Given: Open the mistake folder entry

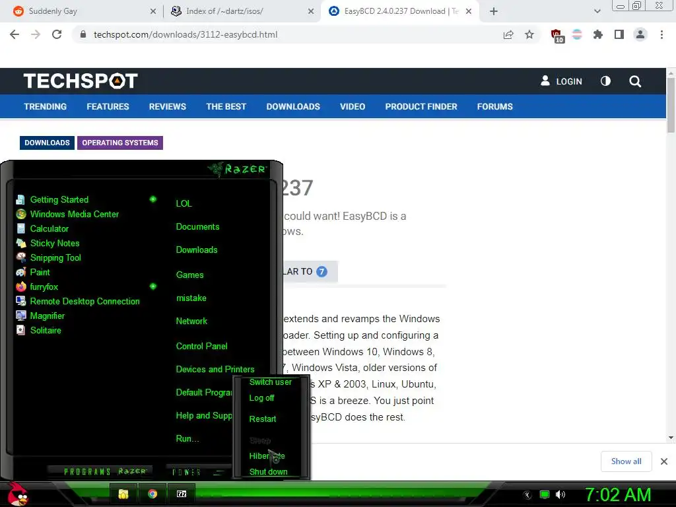Looking at the screenshot, I should (191, 298).
